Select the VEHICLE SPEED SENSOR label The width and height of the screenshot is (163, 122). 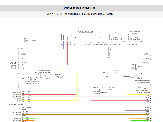pos(142,91)
